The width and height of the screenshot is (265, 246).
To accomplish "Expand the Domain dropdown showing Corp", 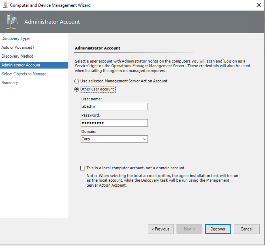I will tap(145, 139).
